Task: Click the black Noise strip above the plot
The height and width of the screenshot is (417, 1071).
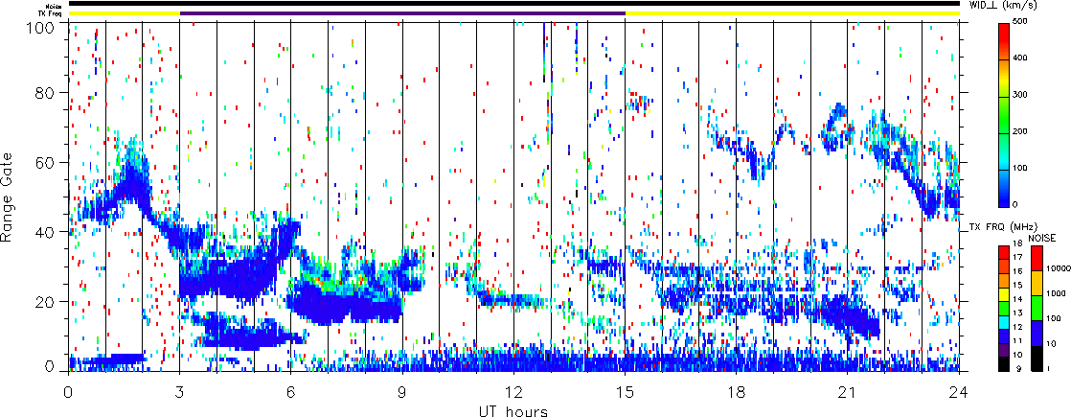Action: click(513, 4)
